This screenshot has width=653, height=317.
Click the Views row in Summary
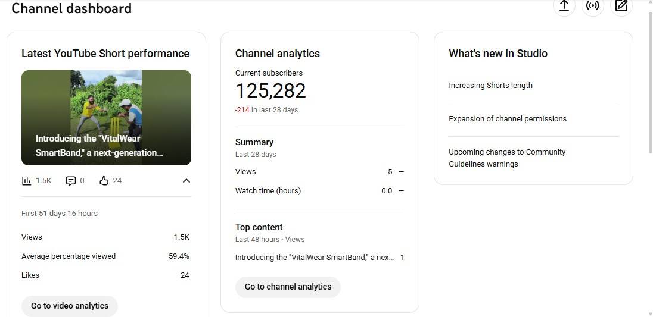319,172
